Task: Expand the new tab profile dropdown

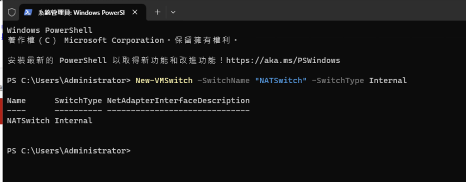Action: click(172, 12)
